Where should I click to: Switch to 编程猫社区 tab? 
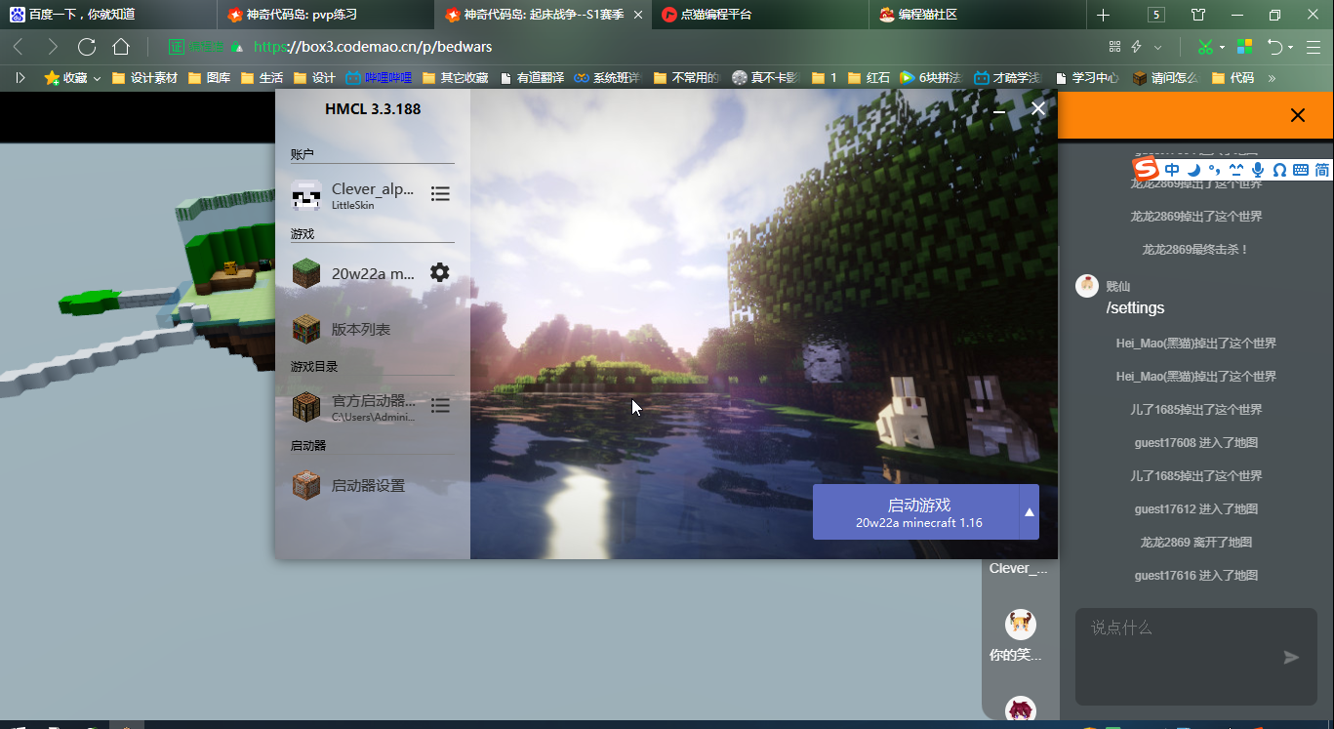pyautogui.click(x=978, y=15)
